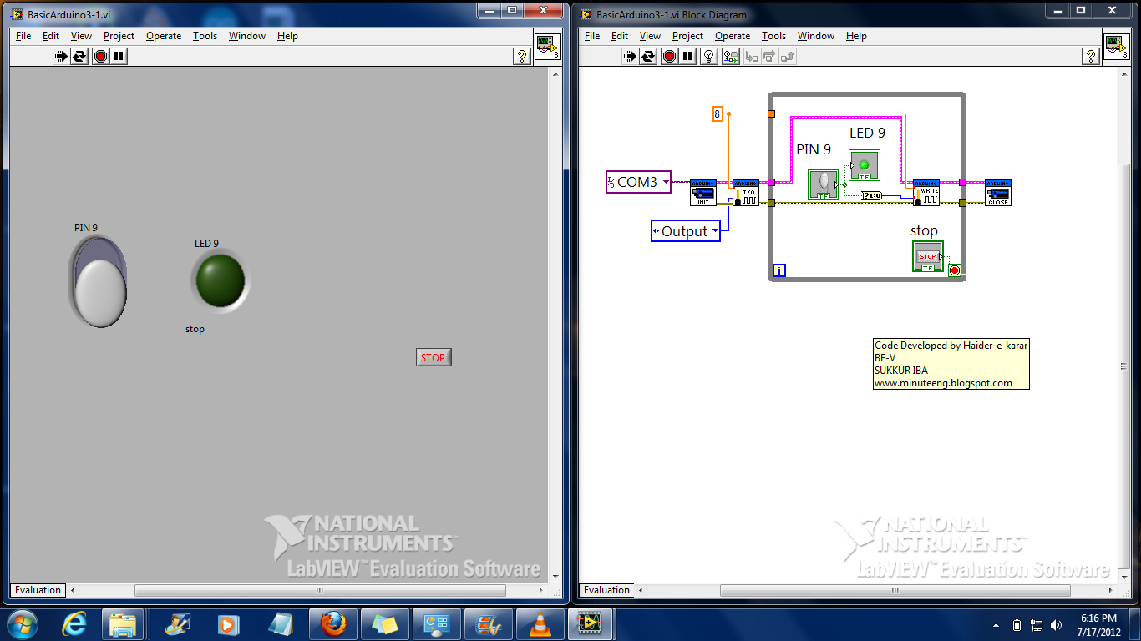
Task: Click the Block Diagram vertical scrollbar thumb
Action: pyautogui.click(x=1124, y=367)
